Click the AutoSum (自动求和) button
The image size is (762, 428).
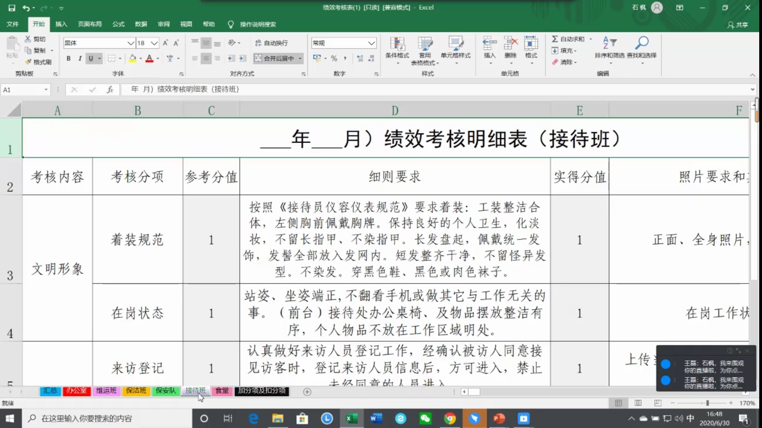coord(568,39)
